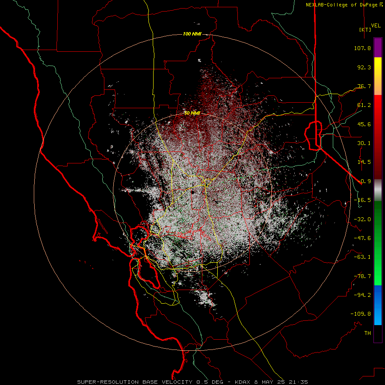
Task: Click the 50 NMI range ring label
Action: 192,113
